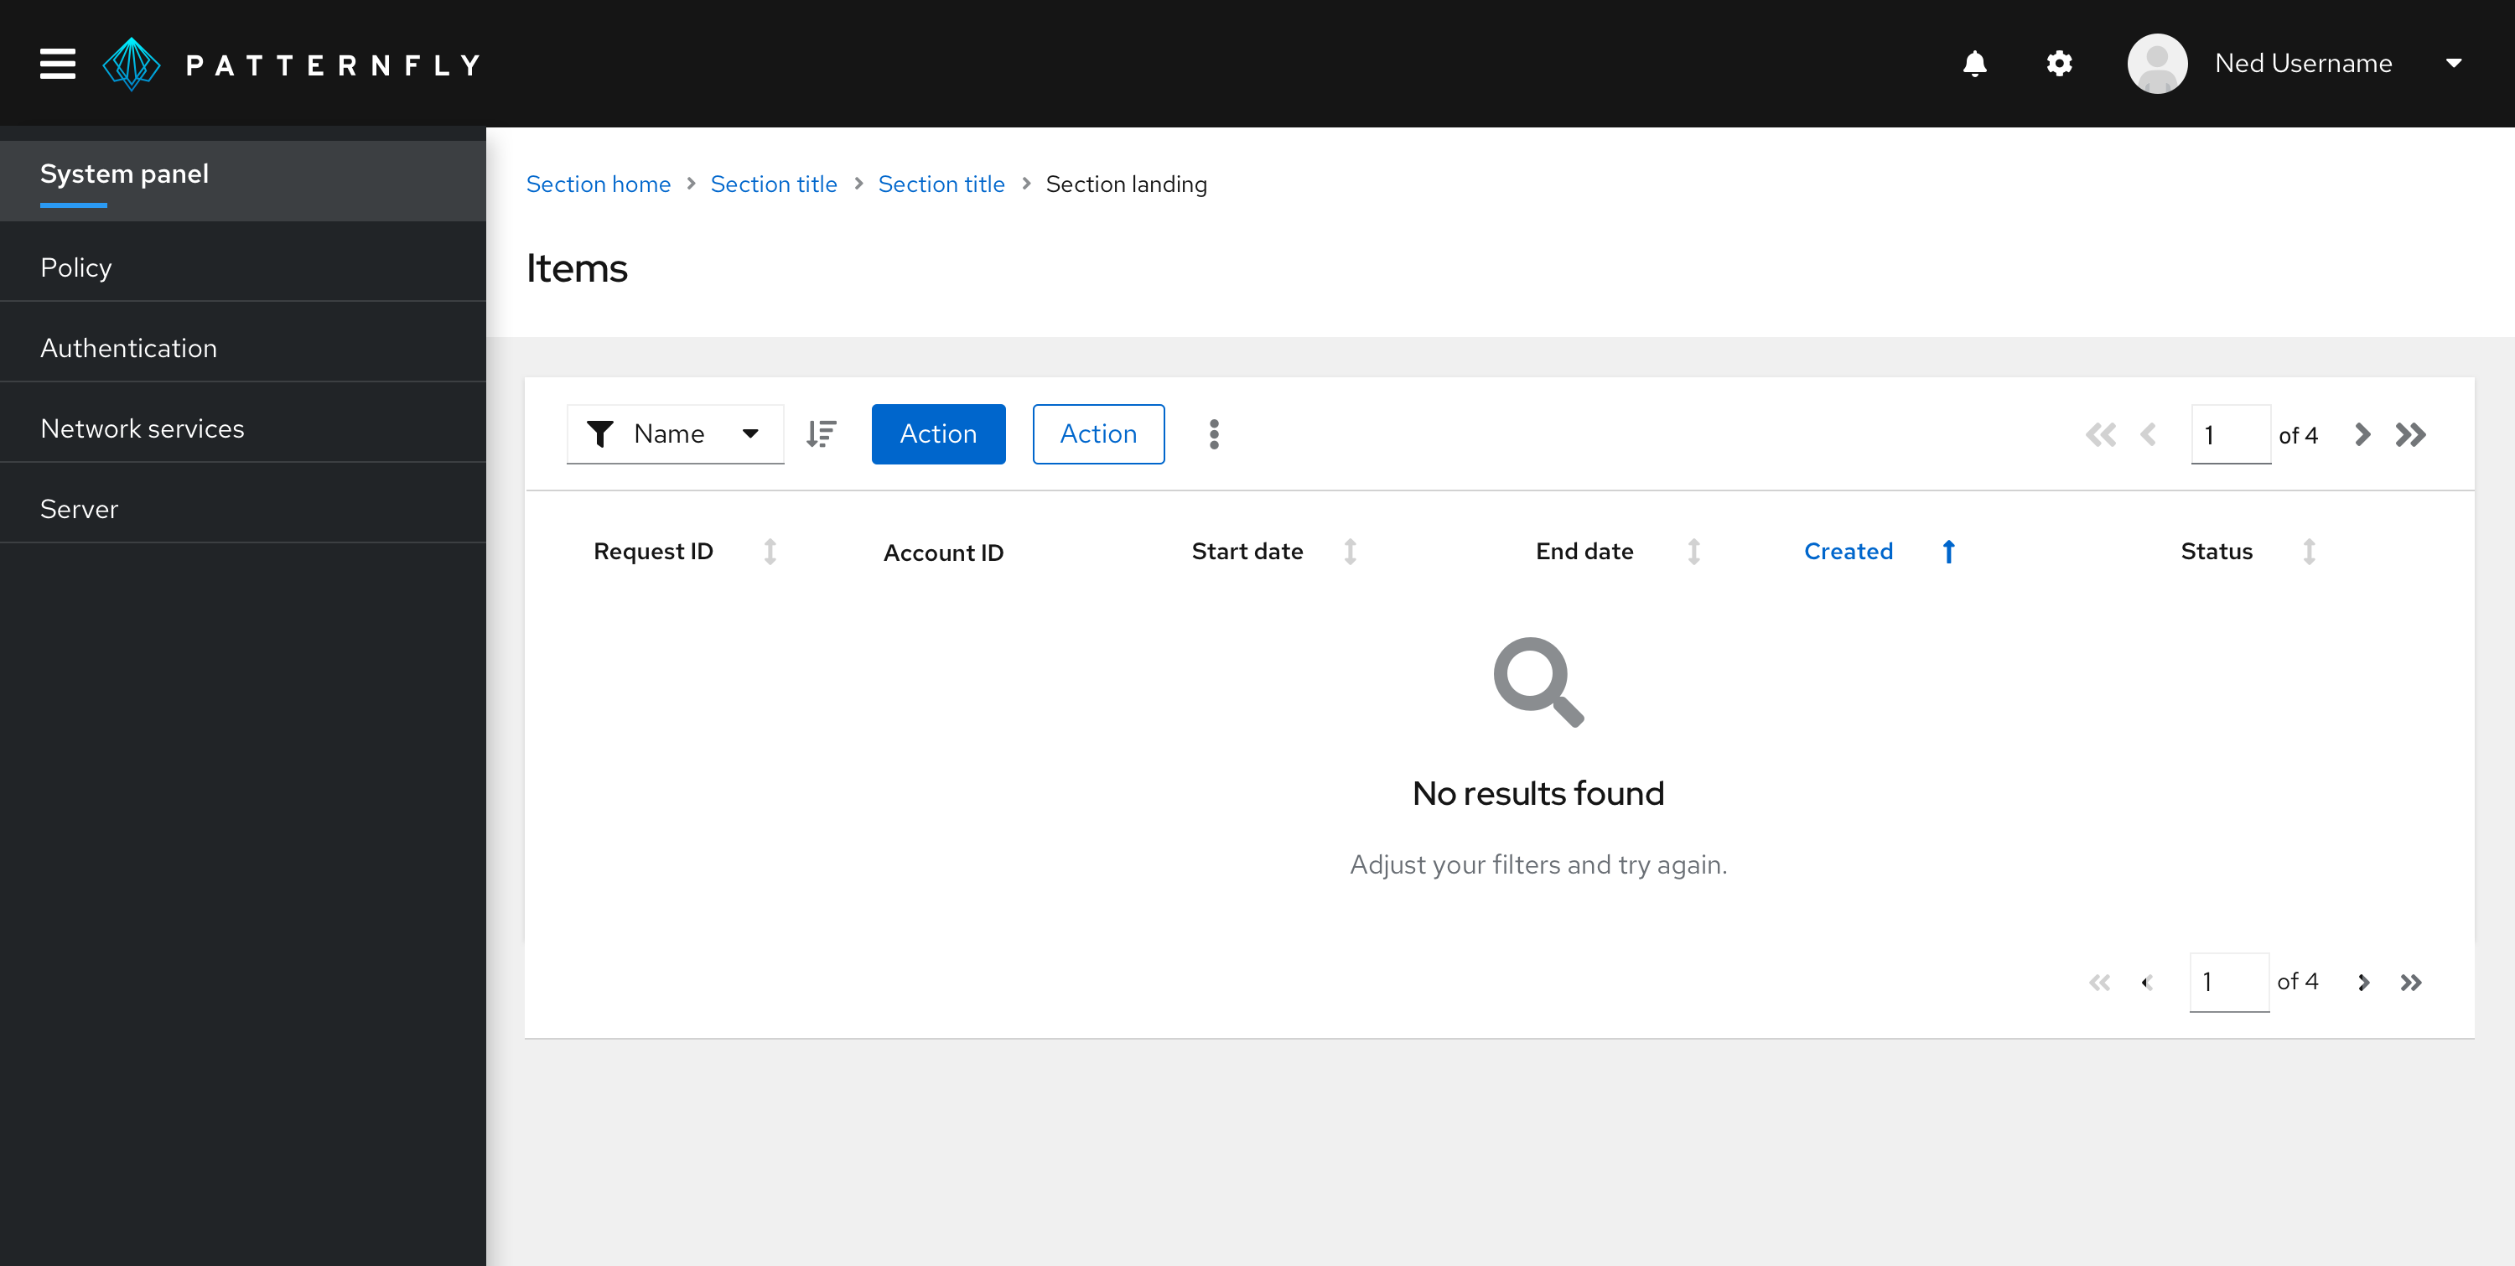Click the secondary outlined Action button
Screen dimensions: 2515x1266
[x=1097, y=433]
